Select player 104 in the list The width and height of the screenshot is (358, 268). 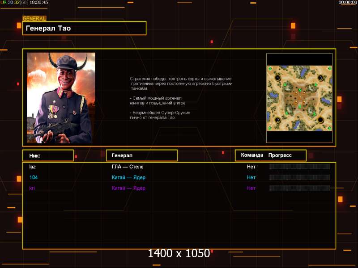pyautogui.click(x=33, y=177)
